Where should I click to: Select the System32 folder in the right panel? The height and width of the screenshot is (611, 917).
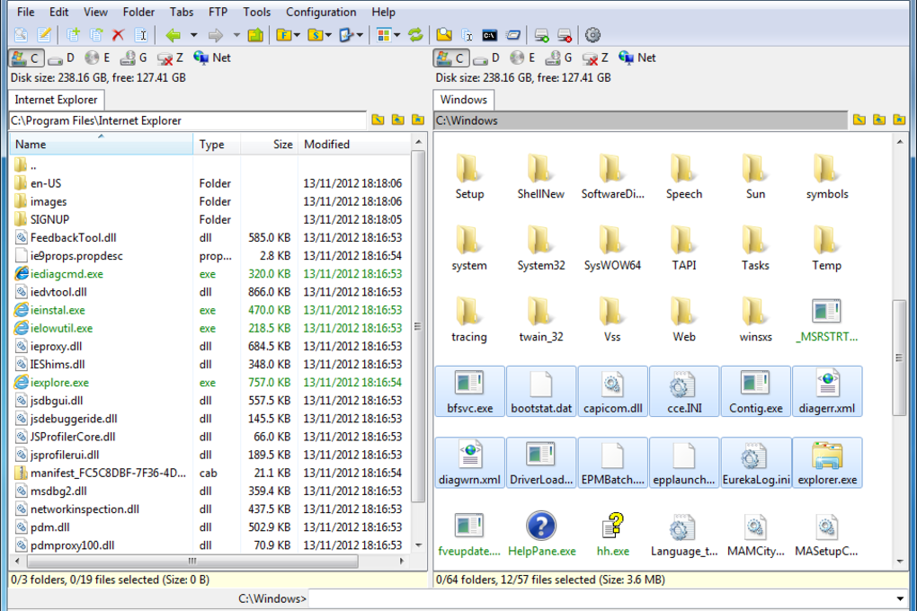(x=541, y=248)
